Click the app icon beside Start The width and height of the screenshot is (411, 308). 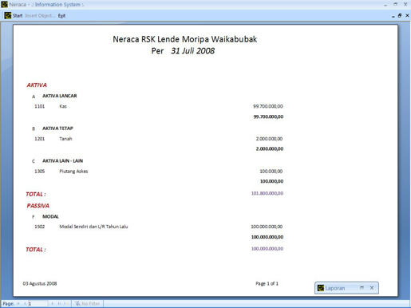click(x=8, y=15)
